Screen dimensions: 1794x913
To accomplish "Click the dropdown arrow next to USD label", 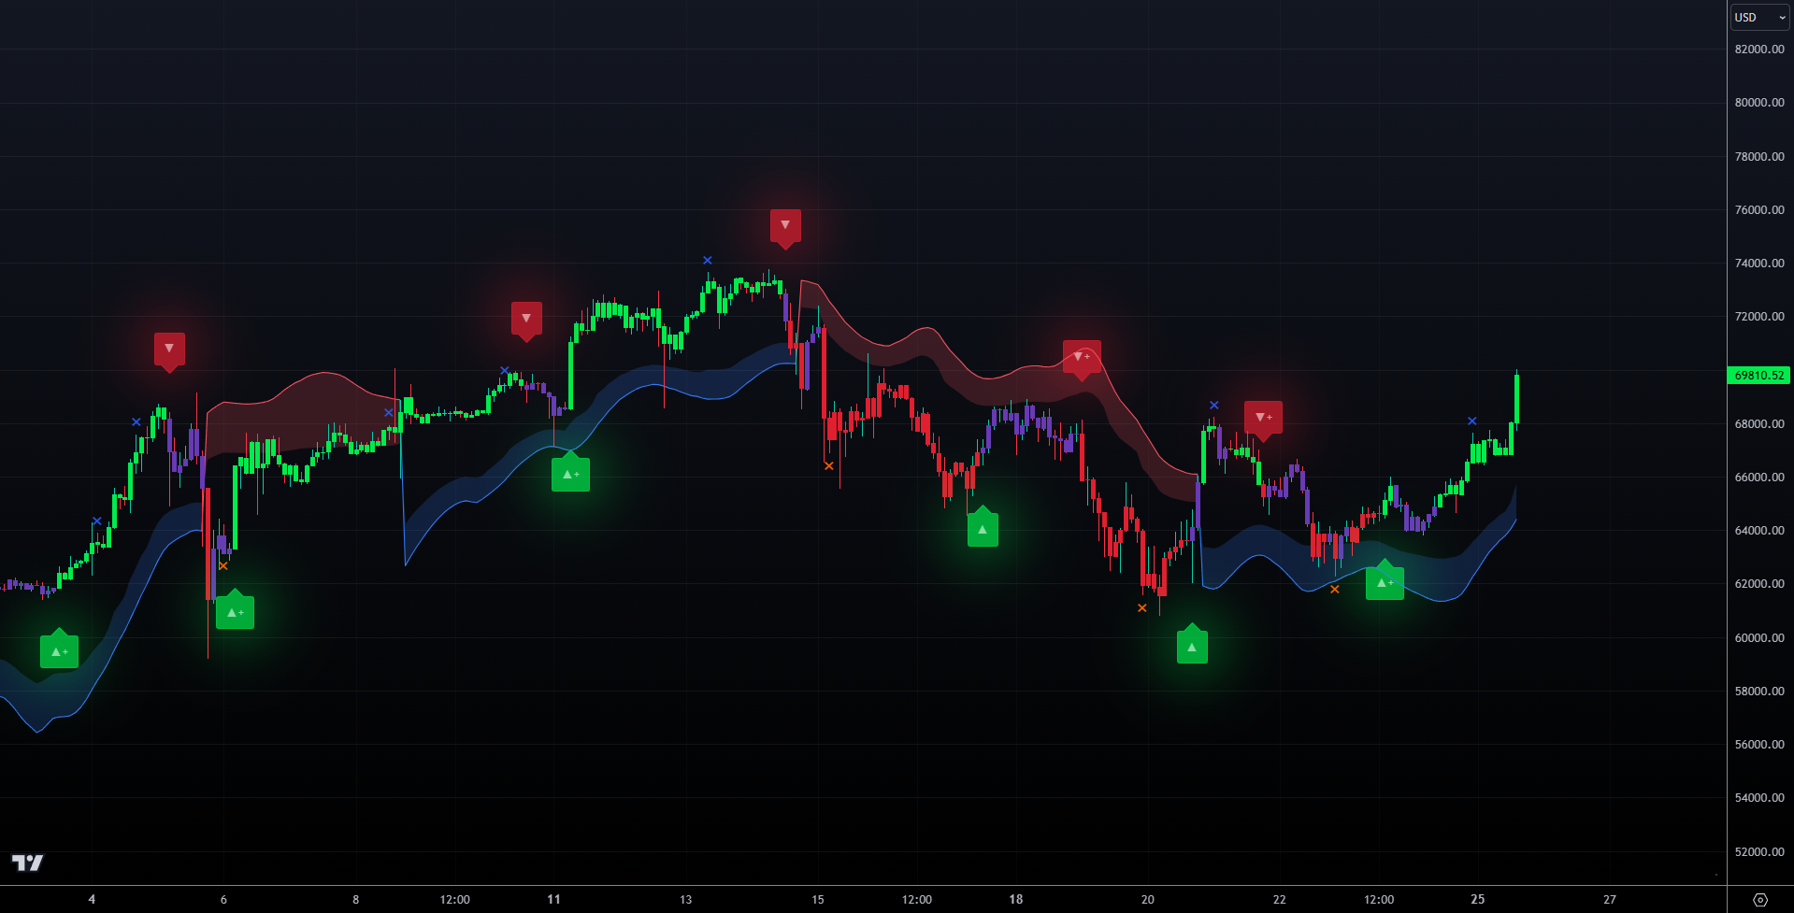I will tap(1781, 16).
